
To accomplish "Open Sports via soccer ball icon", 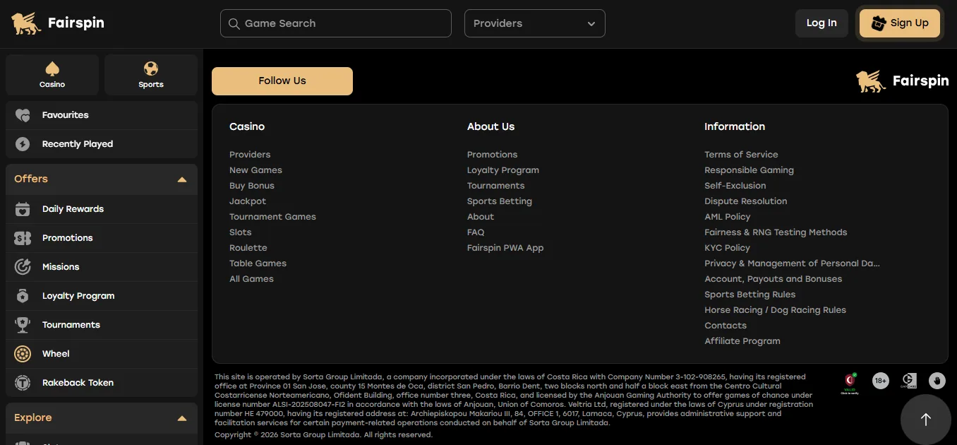I will tap(151, 69).
